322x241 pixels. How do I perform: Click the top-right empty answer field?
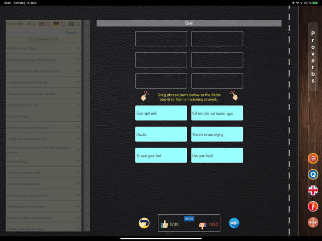217,39
